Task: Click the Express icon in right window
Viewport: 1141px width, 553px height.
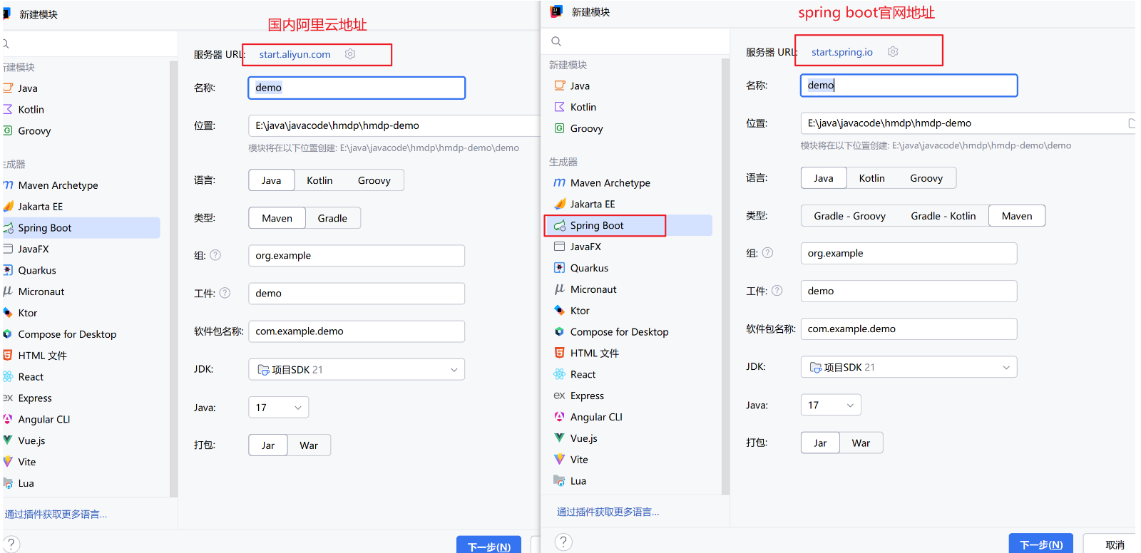Action: (x=560, y=396)
